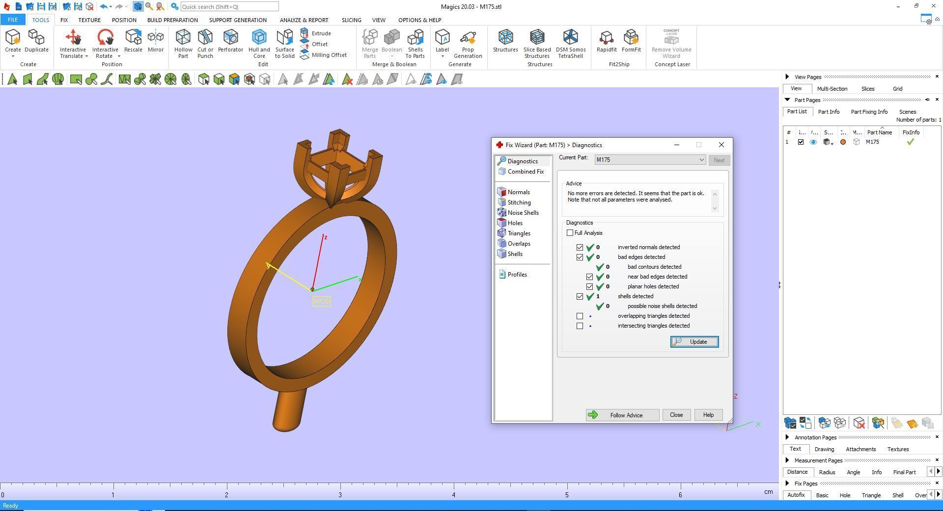Open the Label tool

442,42
